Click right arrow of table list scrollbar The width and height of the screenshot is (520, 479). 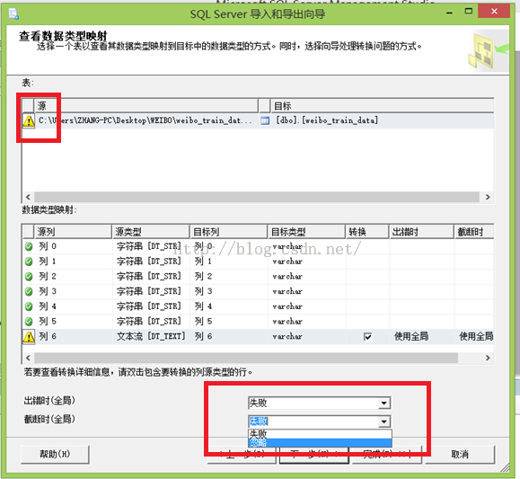click(488, 197)
